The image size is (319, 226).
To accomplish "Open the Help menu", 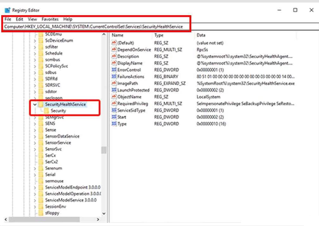I will [x=68, y=19].
